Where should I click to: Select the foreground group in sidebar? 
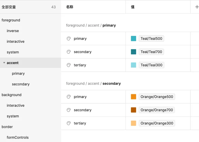(x=11, y=20)
